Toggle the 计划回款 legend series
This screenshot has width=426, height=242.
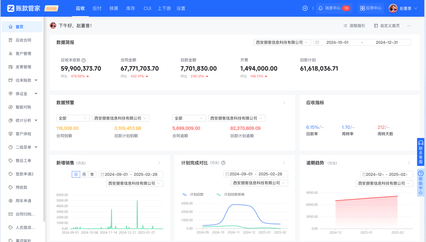coord(193,194)
